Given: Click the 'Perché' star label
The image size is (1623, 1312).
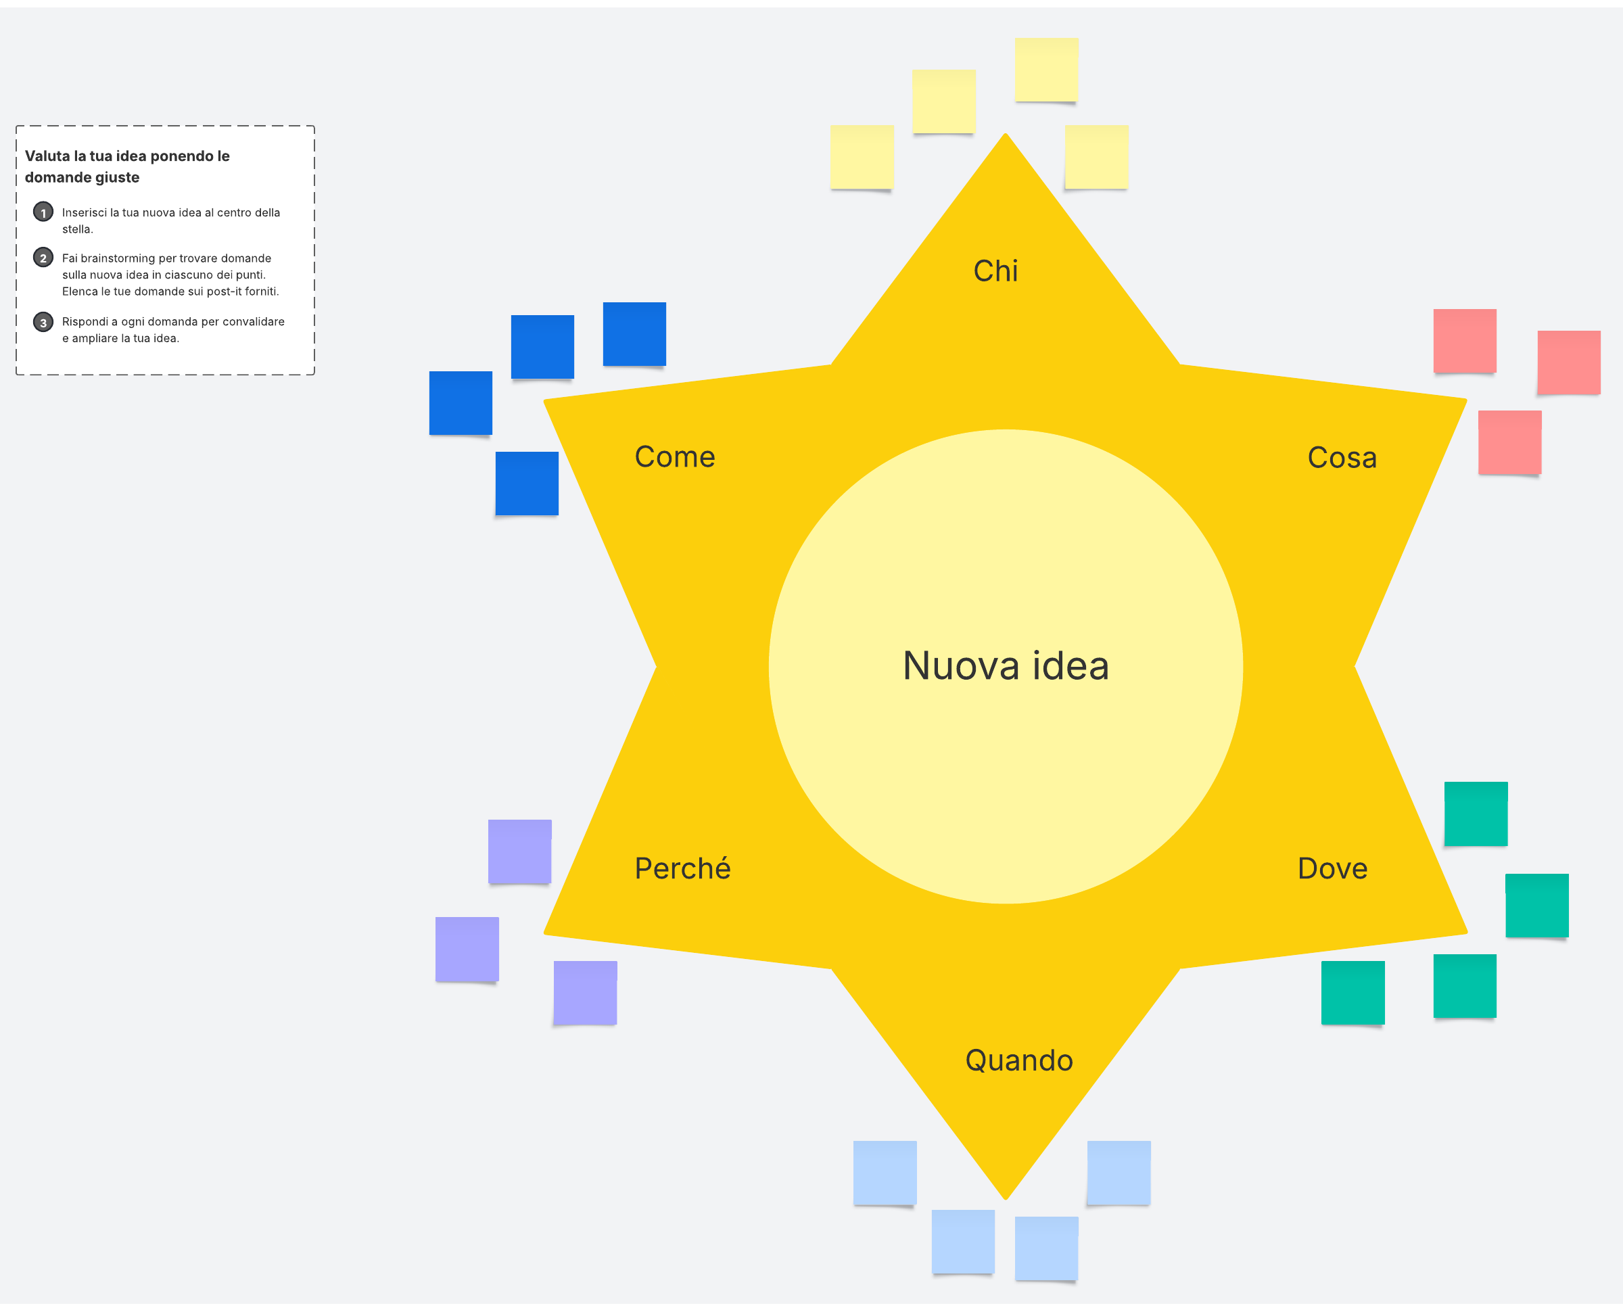Looking at the screenshot, I should pyautogui.click(x=682, y=868).
